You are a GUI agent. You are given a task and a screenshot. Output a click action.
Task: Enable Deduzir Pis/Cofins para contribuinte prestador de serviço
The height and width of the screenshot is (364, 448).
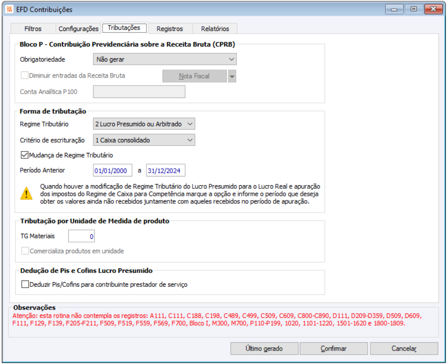pos(25,284)
